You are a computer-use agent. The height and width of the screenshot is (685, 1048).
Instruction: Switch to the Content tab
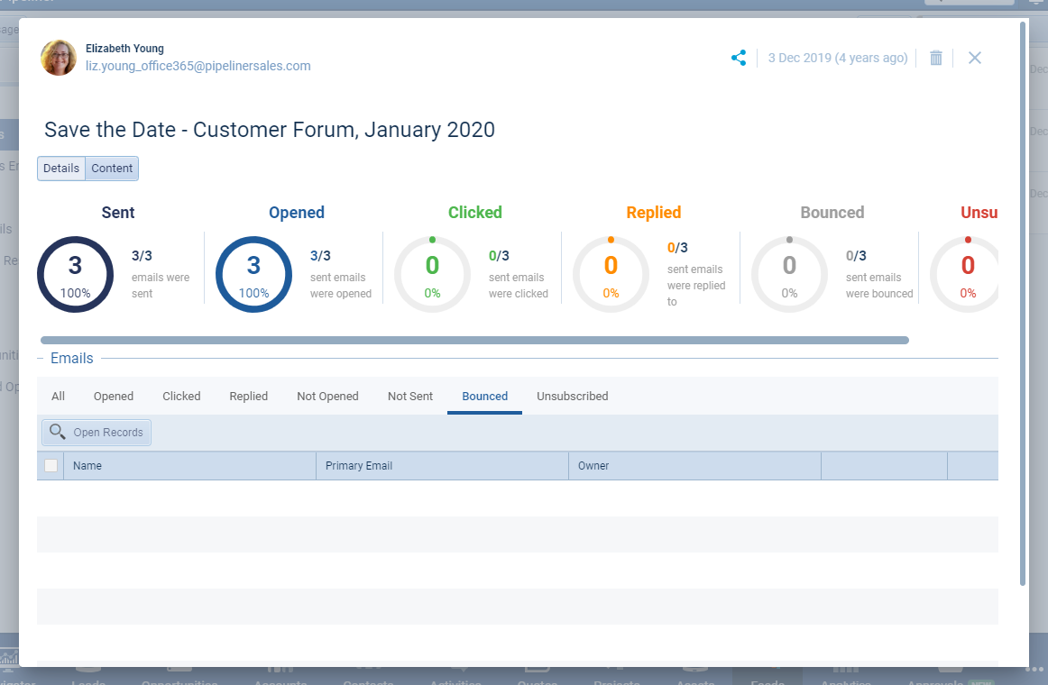pos(112,169)
